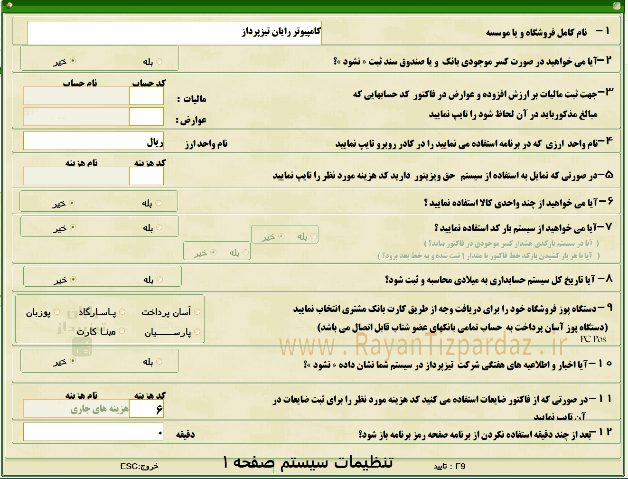
Task: Click the نام واحد ارز field containing ریال
Action: point(94,141)
